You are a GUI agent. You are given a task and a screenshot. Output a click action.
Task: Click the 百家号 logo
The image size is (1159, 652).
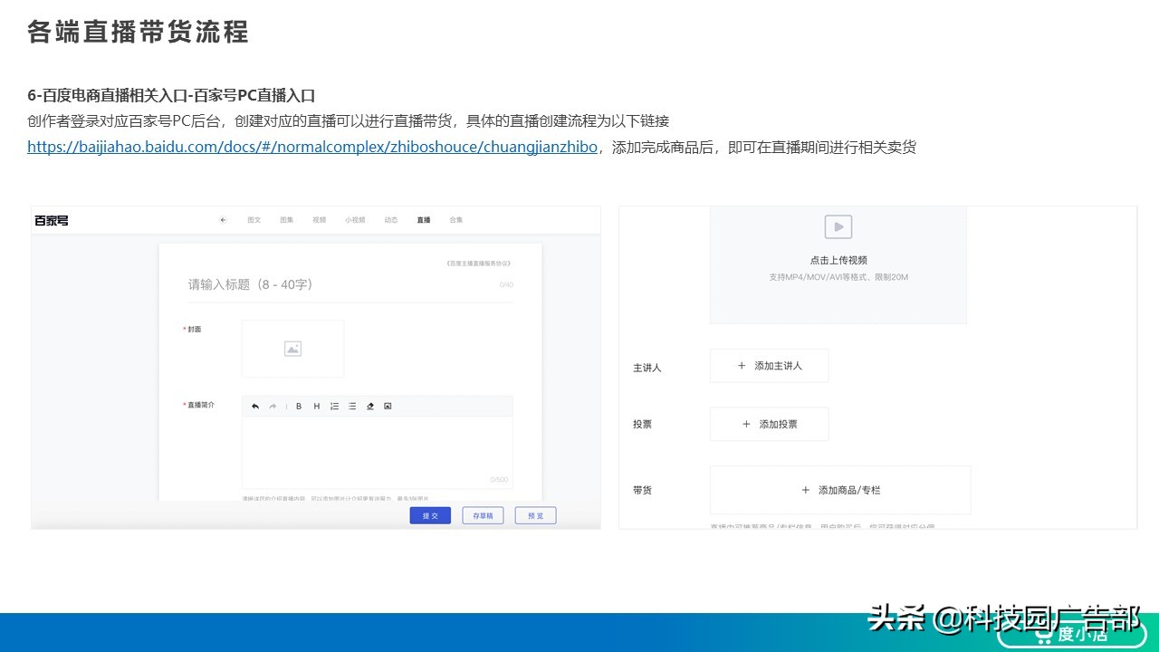[51, 219]
